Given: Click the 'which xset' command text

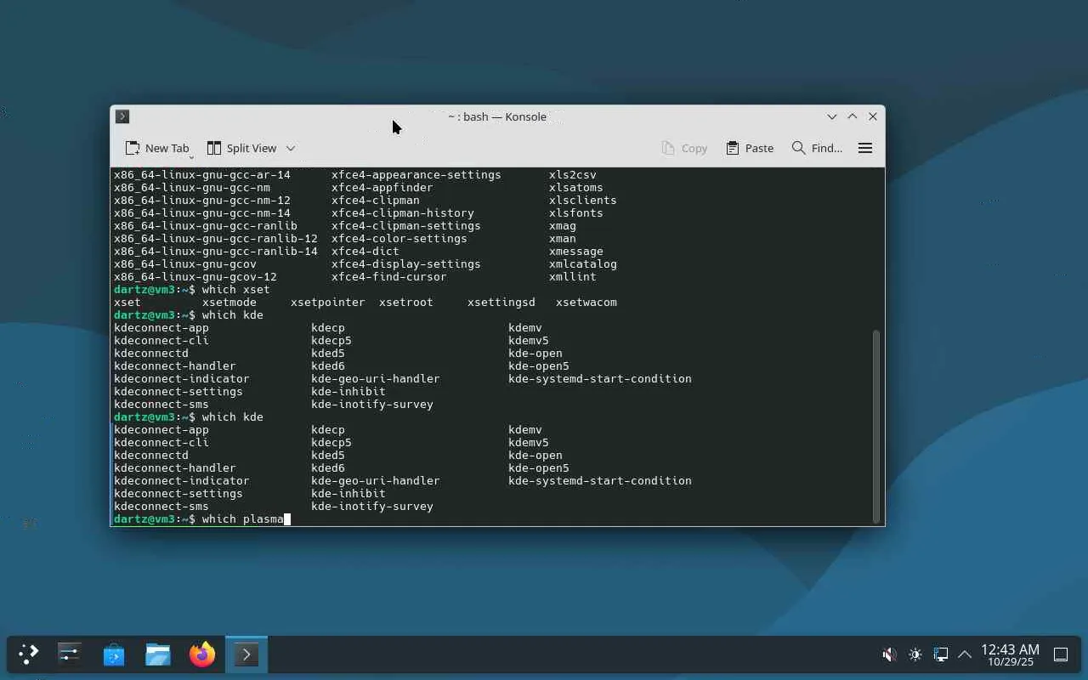Looking at the screenshot, I should point(236,290).
